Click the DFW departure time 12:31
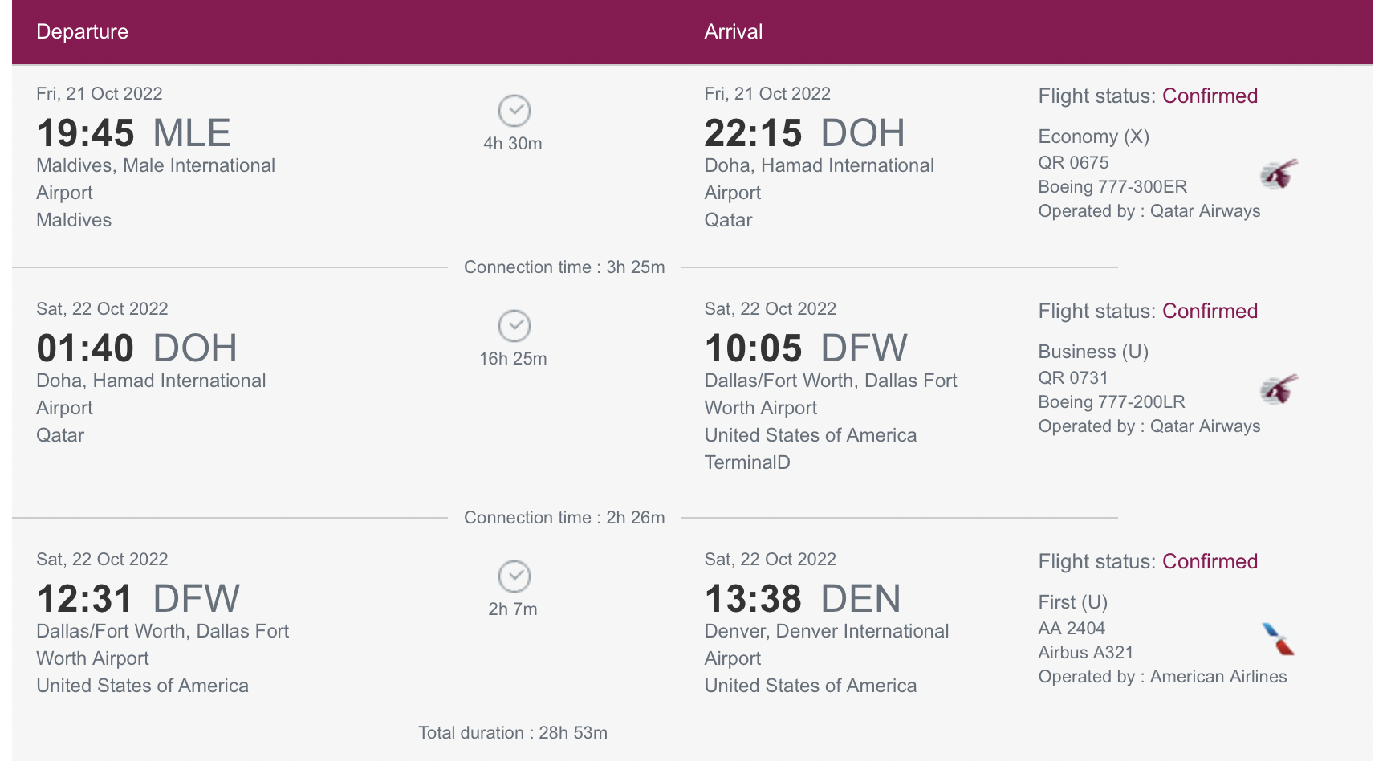Image resolution: width=1395 pixels, height=774 pixels. [84, 597]
